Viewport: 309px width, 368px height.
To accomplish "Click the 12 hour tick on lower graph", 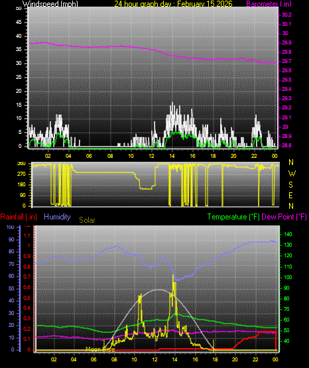I will [x=154, y=359].
